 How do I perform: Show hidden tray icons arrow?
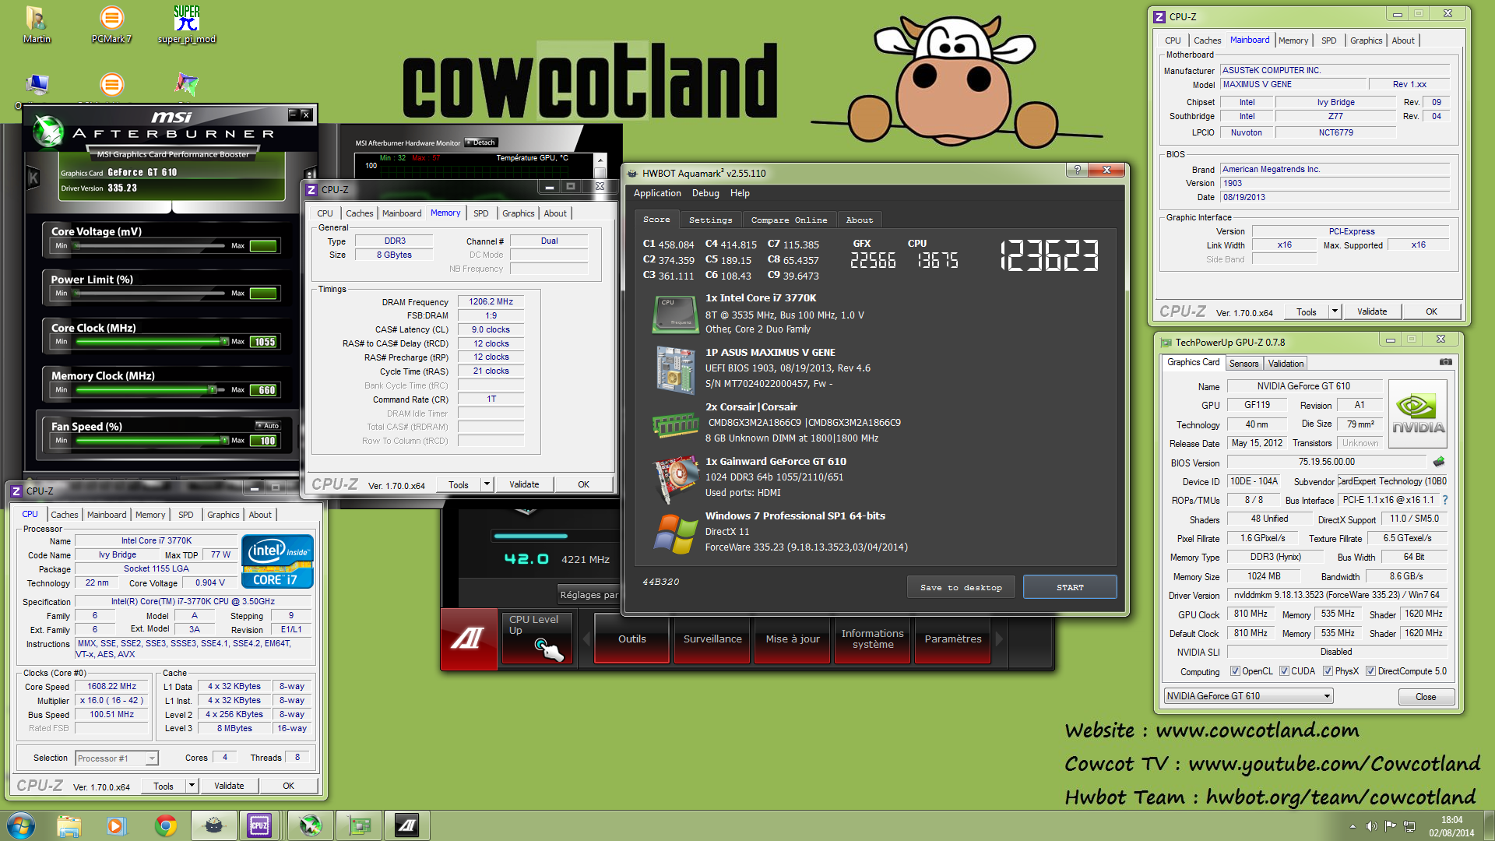(x=1353, y=826)
